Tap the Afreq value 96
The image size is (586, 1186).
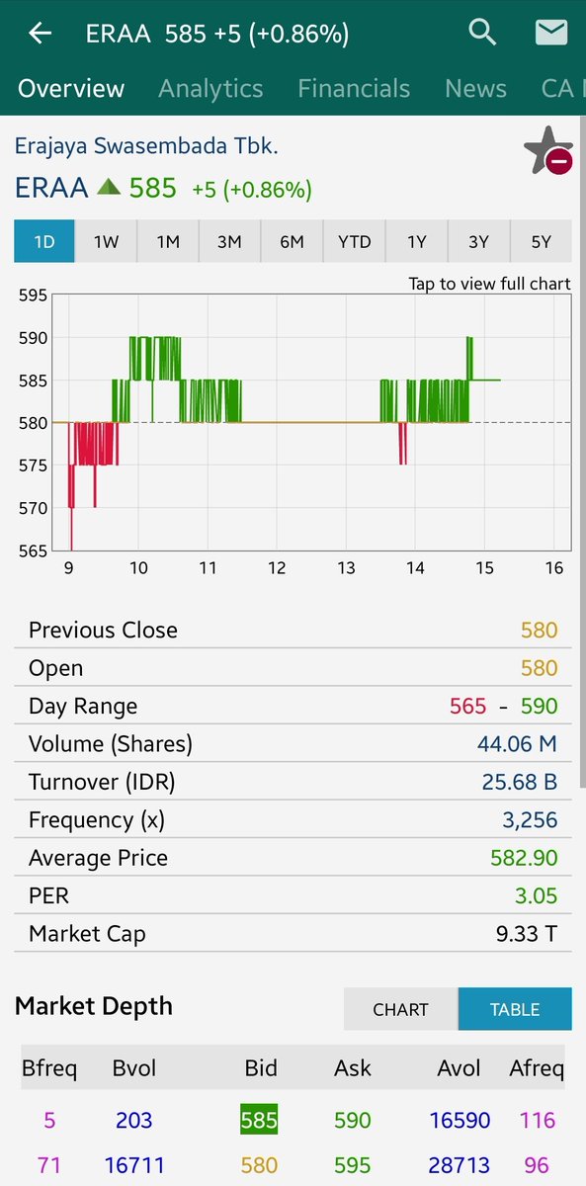[538, 1165]
